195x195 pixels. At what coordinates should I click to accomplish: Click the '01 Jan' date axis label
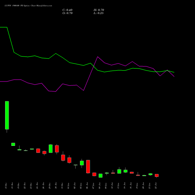(68, 186)
